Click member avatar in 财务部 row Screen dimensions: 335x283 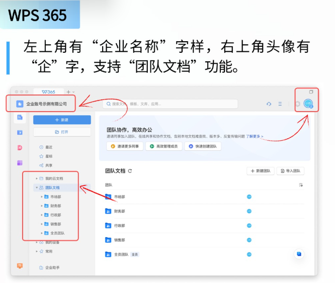click(x=249, y=211)
